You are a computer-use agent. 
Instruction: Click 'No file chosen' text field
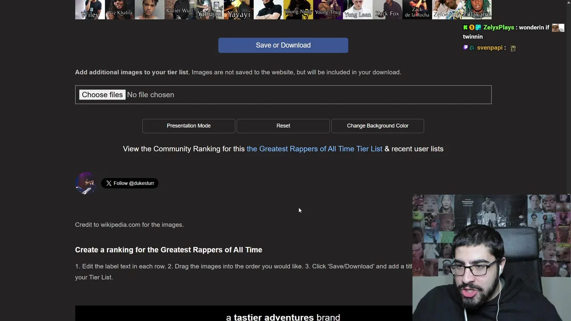click(150, 95)
